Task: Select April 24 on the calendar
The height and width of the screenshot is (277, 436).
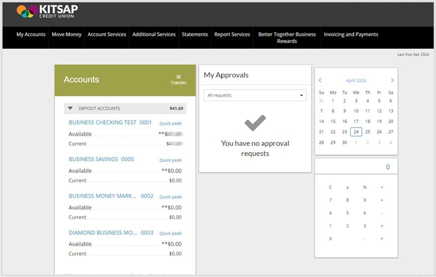Action: 356,132
